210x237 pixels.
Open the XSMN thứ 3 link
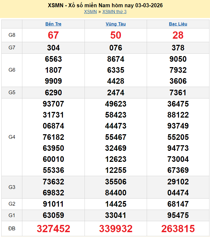point(114,12)
